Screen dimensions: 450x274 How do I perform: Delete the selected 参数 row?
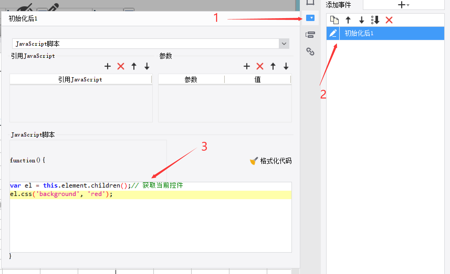click(x=260, y=66)
